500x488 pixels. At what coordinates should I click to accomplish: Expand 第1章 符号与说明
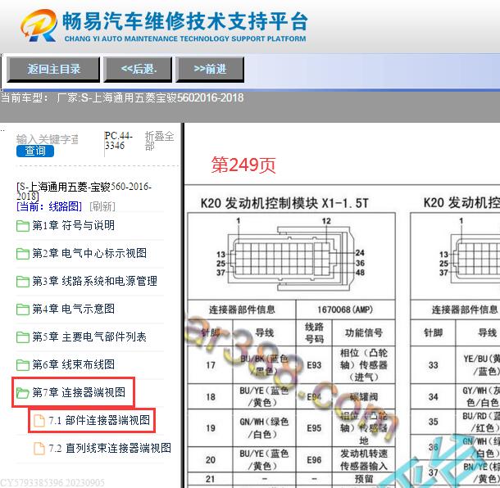[73, 225]
